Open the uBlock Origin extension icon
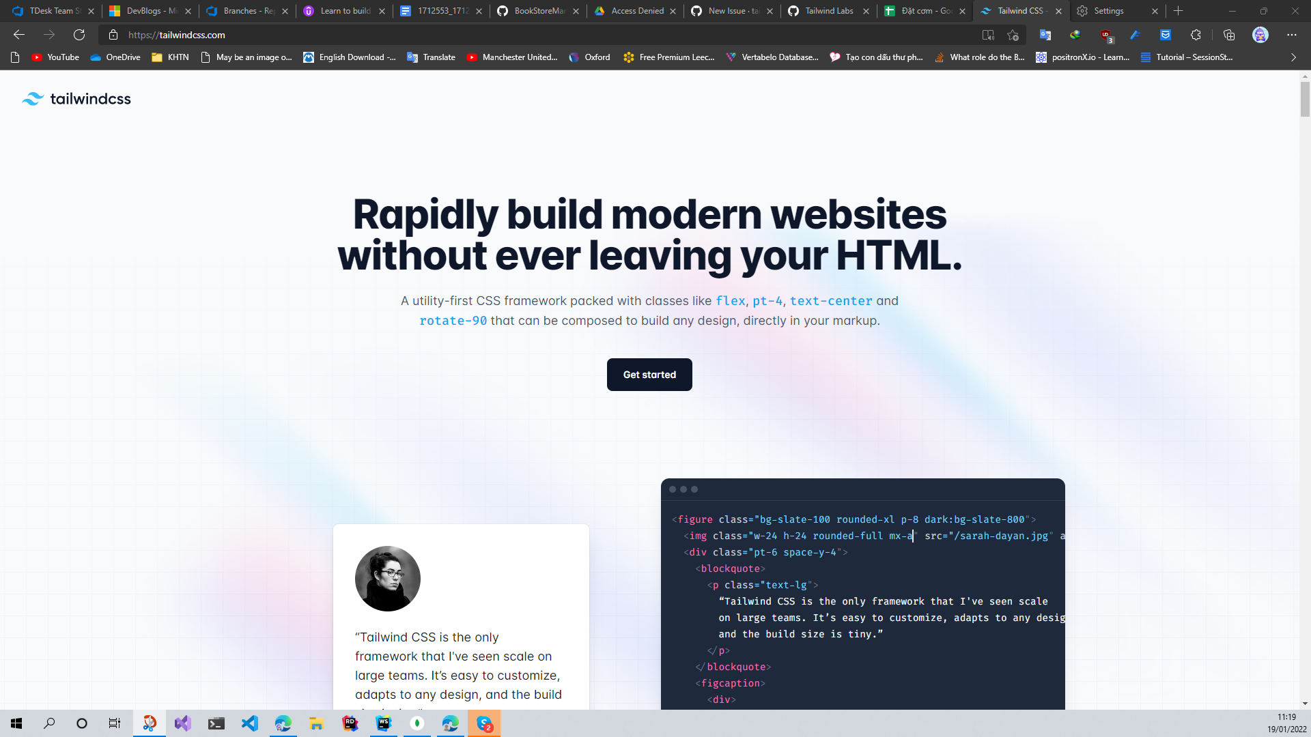Image resolution: width=1311 pixels, height=737 pixels. point(1105,35)
